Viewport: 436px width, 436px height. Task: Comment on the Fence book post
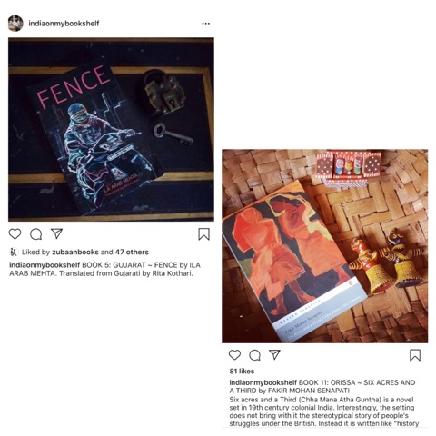[x=36, y=234]
